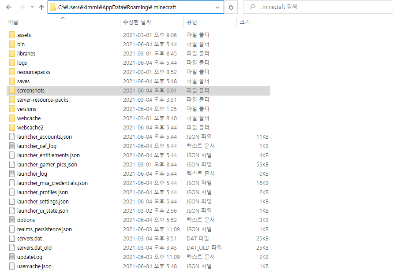Select the assets folder icon
Viewport: 393px width, 277px height.
click(12, 35)
